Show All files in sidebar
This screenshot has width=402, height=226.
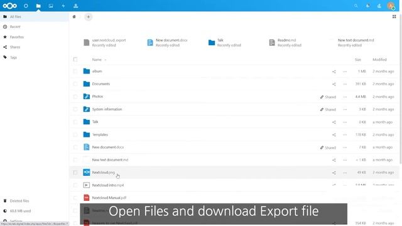click(x=35, y=17)
